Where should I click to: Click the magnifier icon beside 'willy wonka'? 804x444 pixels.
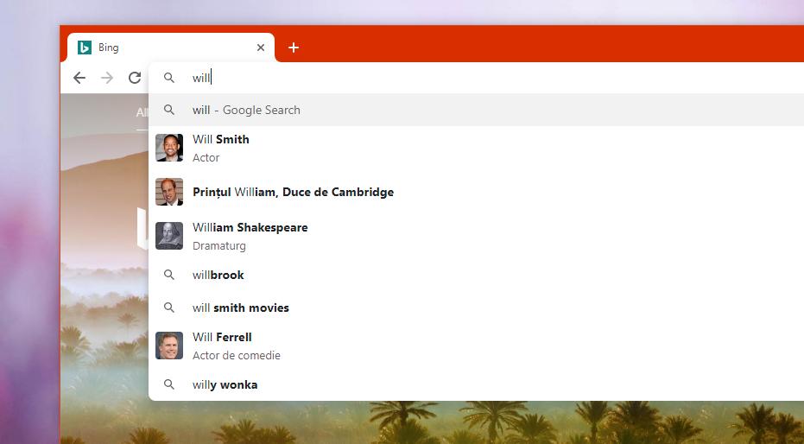pyautogui.click(x=169, y=384)
